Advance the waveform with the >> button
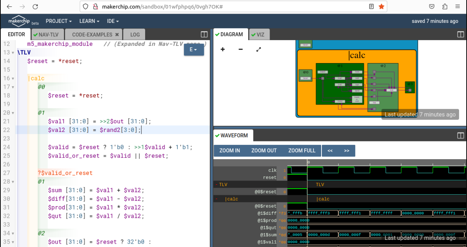 click(346, 151)
